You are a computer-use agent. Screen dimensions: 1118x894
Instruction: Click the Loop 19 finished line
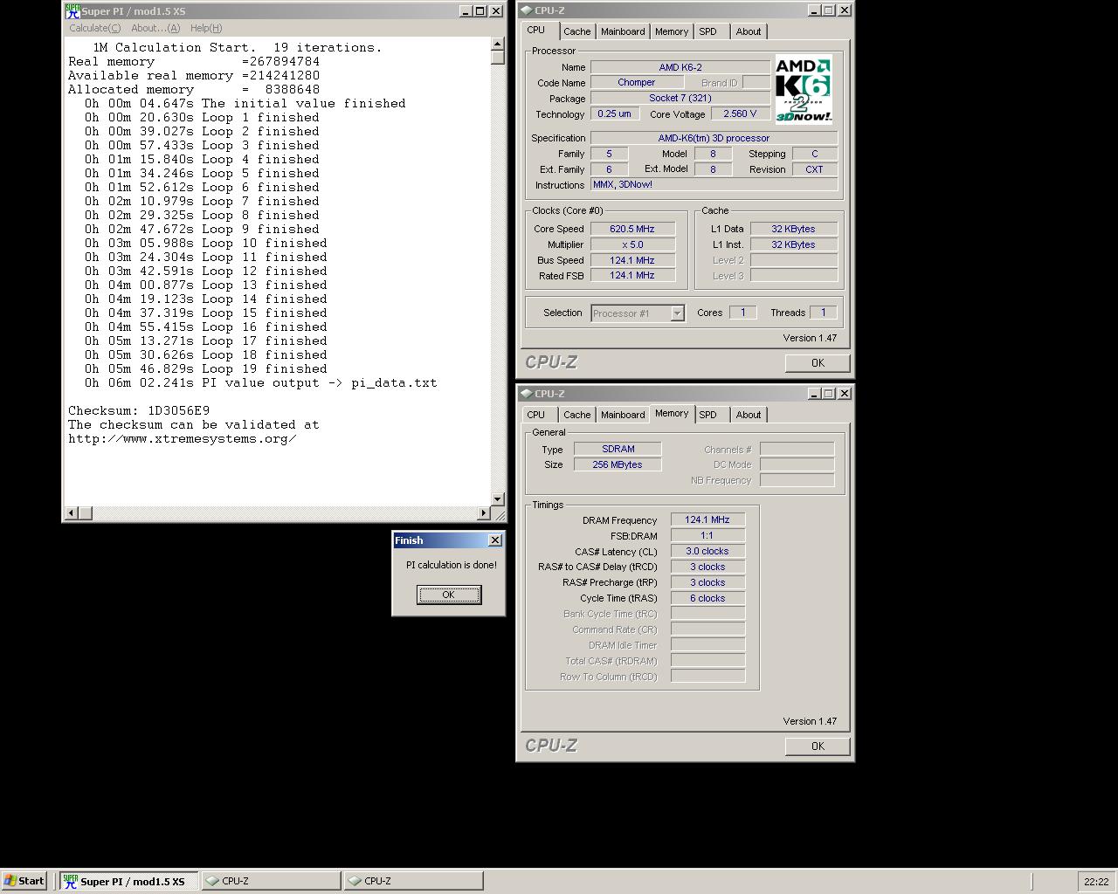coord(206,368)
